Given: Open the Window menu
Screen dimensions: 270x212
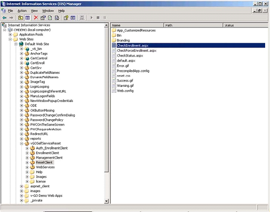Looking at the screenshot, I should click(x=48, y=11).
